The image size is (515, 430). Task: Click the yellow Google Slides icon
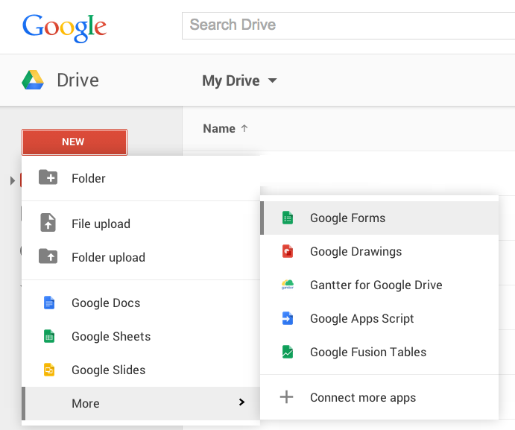click(49, 370)
